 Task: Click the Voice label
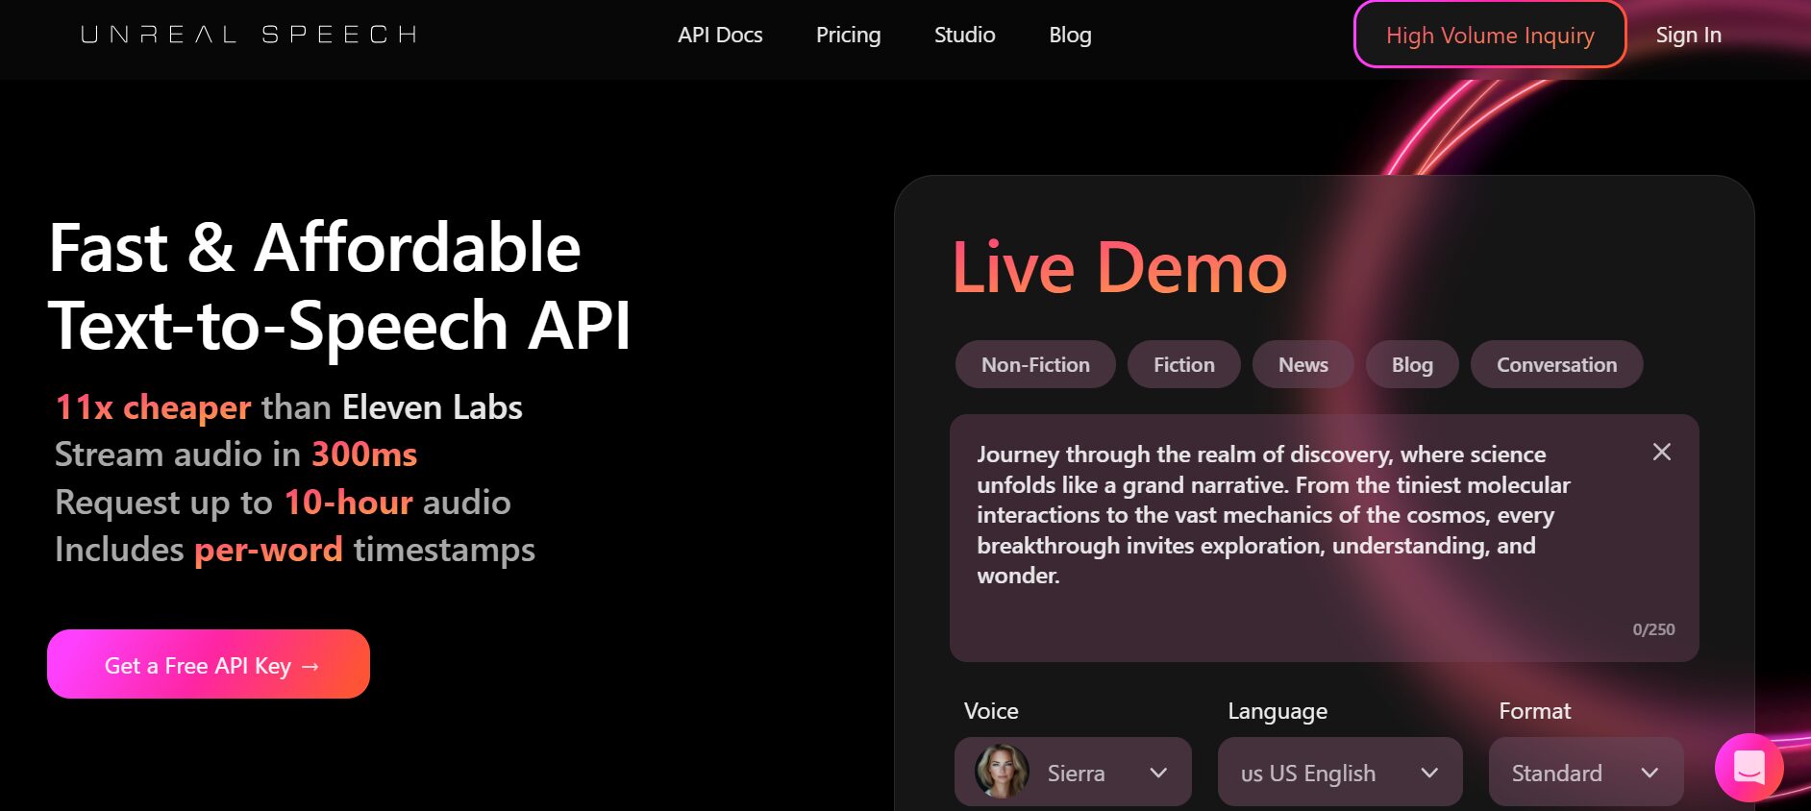coord(991,711)
